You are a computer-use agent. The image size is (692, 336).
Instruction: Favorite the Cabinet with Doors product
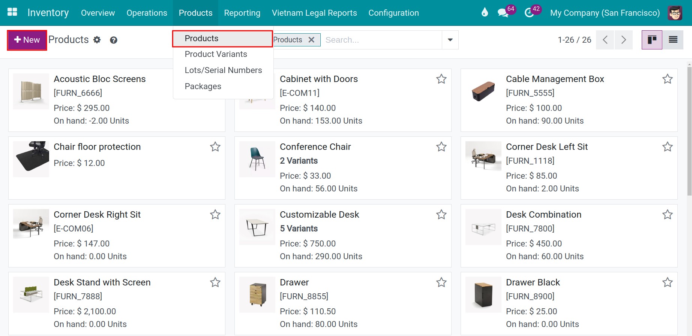[x=441, y=79]
